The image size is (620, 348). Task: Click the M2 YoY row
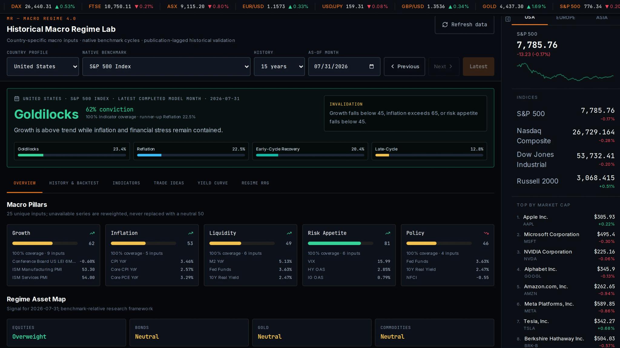(250, 261)
